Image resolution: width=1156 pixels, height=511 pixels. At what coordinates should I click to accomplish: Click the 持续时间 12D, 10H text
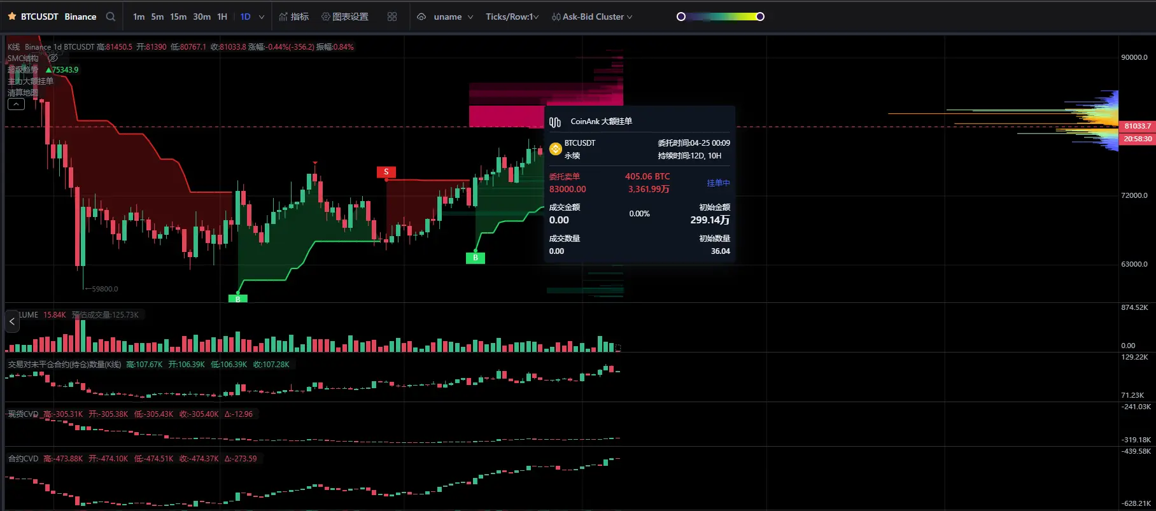[x=689, y=156]
